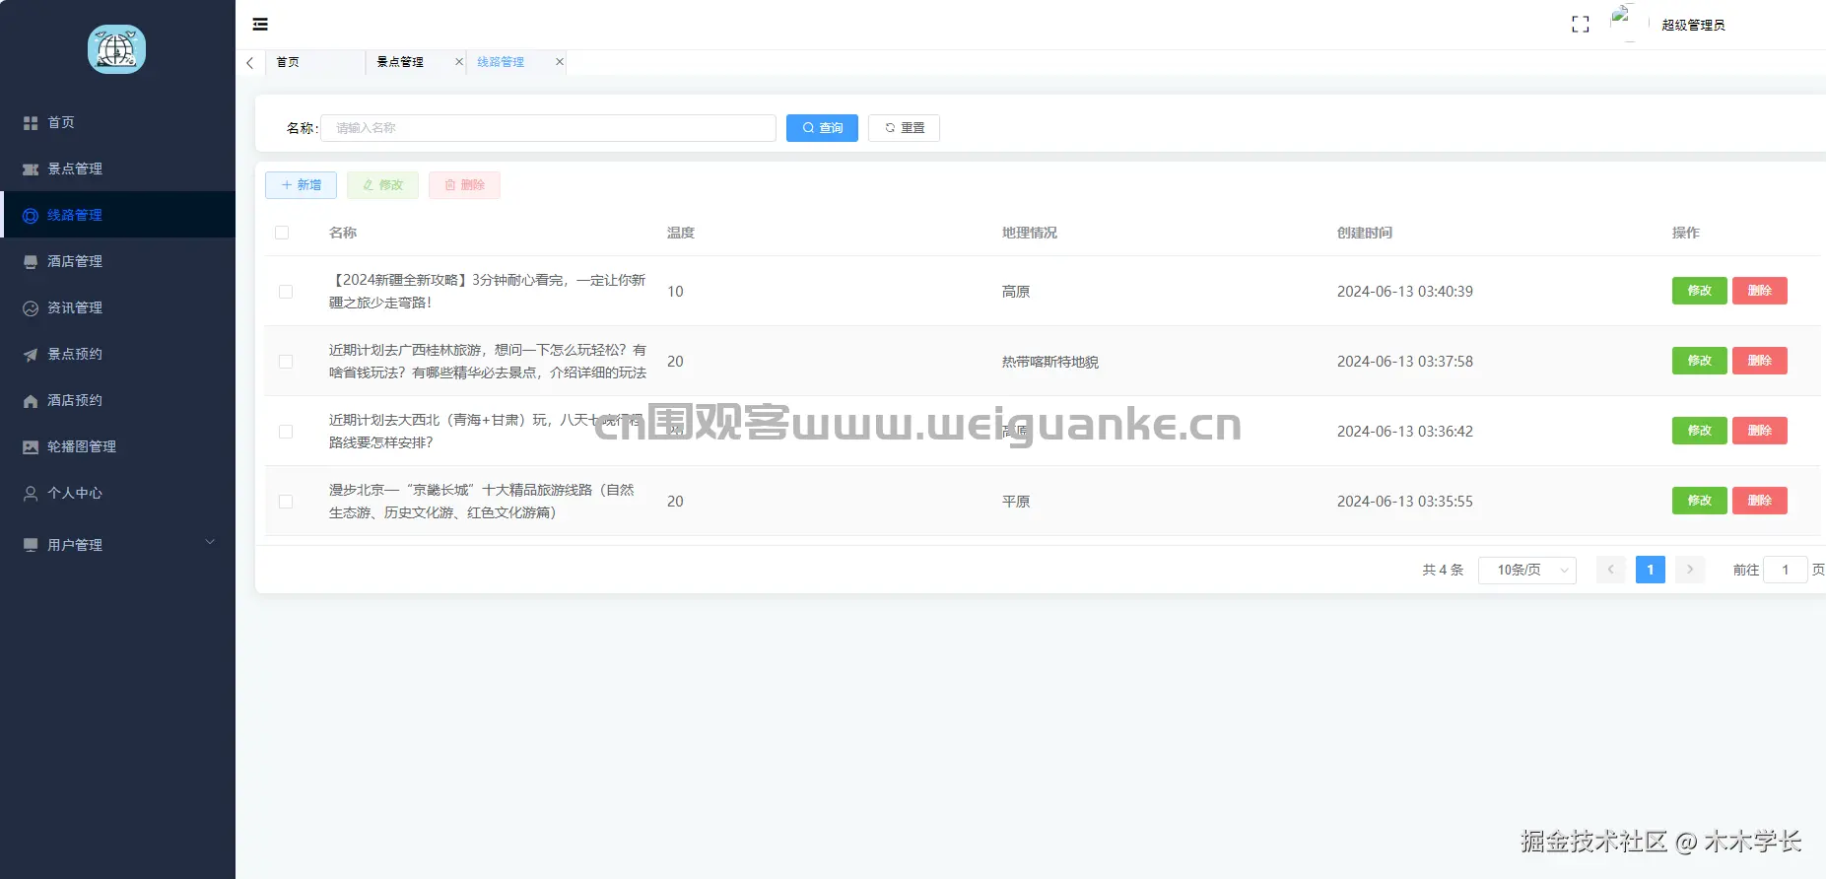Go to 酒店预约 in the sidebar
This screenshot has height=879, width=1826.
pos(118,400)
